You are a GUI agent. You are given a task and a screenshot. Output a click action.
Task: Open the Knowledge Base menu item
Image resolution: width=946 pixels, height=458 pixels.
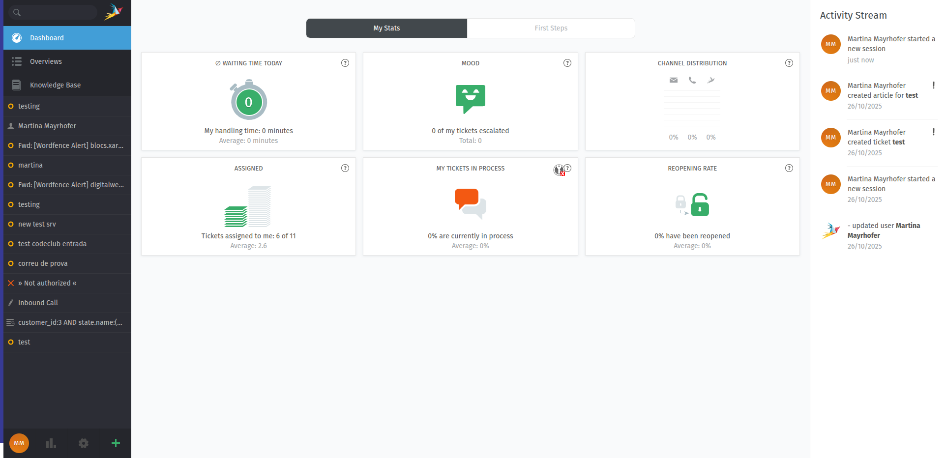(55, 85)
